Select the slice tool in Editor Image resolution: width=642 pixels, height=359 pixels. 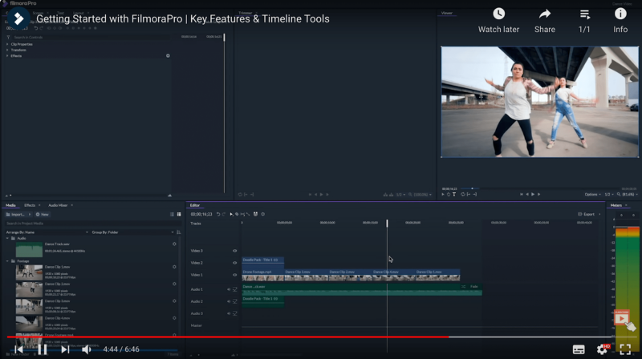(237, 214)
